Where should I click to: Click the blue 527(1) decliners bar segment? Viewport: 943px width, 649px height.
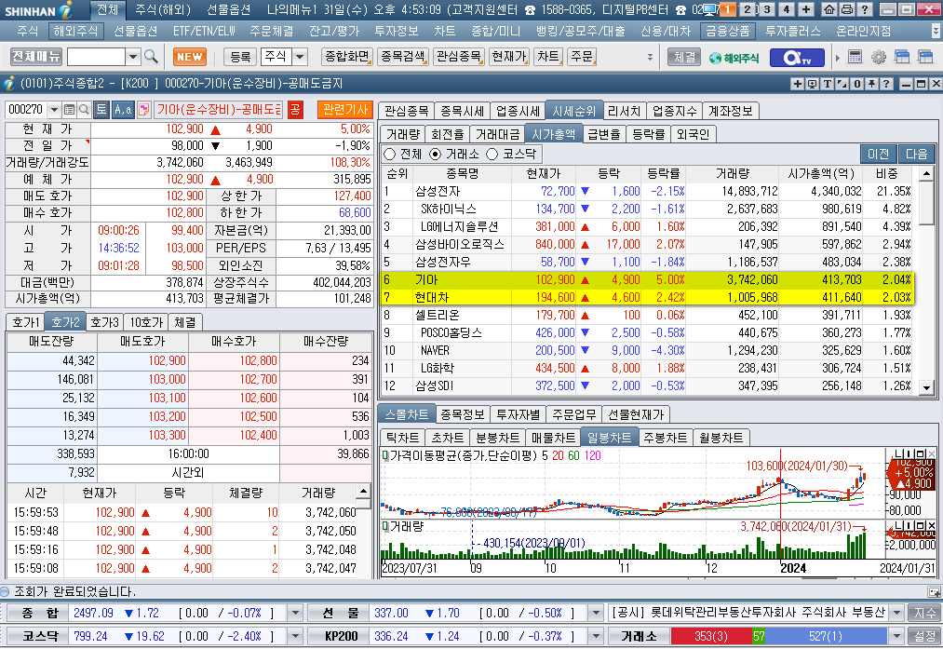click(x=826, y=636)
